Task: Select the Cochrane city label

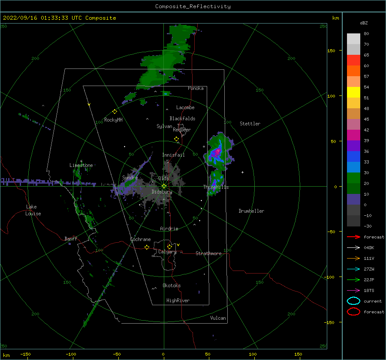Action: pos(140,239)
